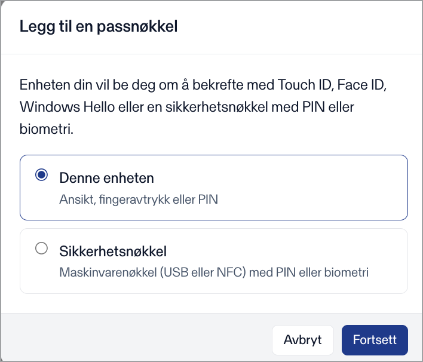
Task: Click the word "biometri." ending the paragraph
Action: [47, 129]
